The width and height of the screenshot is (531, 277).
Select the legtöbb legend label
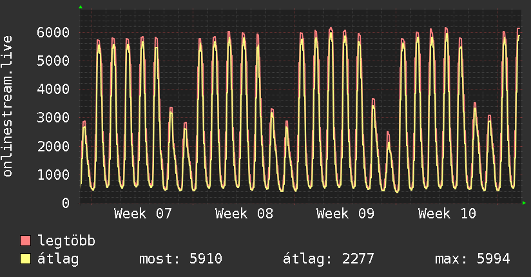[66, 241]
